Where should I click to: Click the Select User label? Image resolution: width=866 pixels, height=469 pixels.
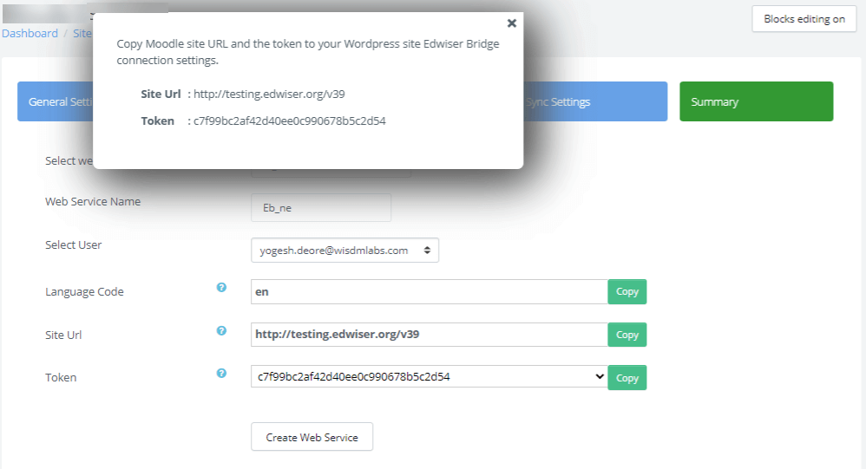[x=74, y=244]
